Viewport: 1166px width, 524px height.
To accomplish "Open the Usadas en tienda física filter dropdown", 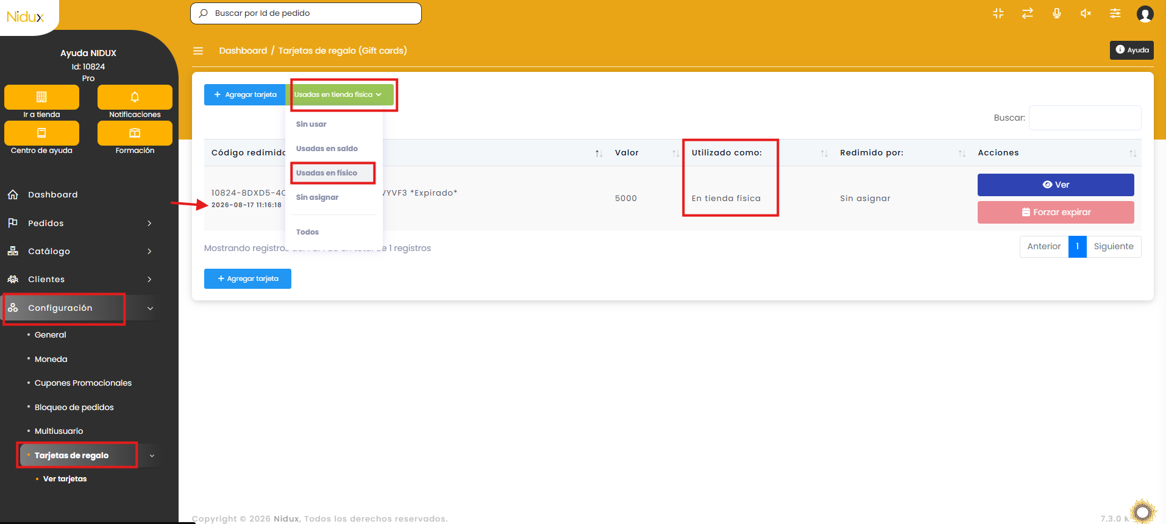I will [339, 94].
